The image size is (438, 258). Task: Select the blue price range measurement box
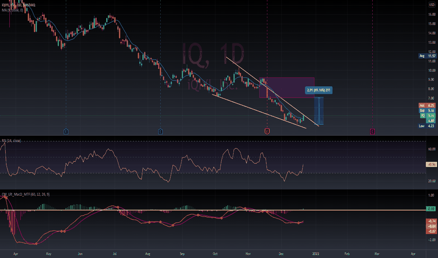point(319,111)
